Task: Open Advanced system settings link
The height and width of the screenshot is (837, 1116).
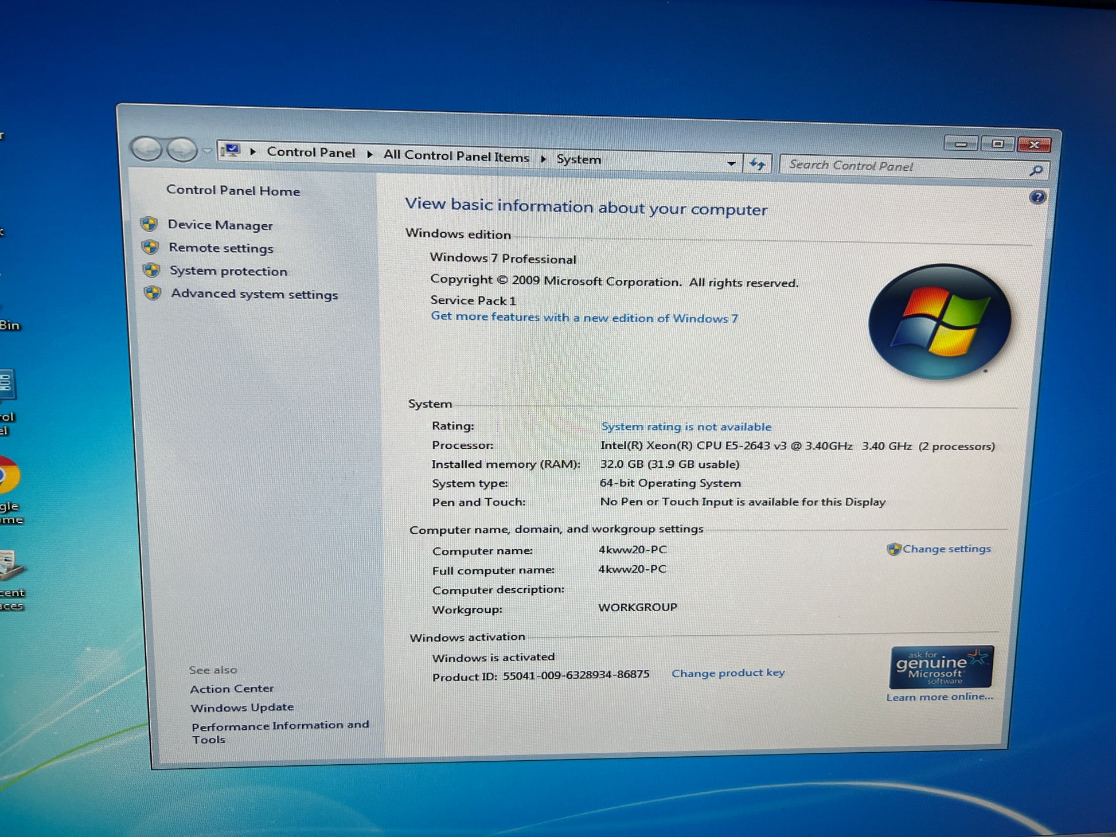Action: 254,294
